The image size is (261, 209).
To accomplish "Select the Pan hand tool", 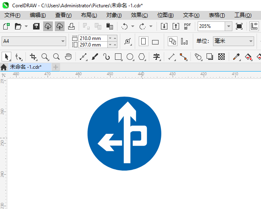I will tap(68, 57).
